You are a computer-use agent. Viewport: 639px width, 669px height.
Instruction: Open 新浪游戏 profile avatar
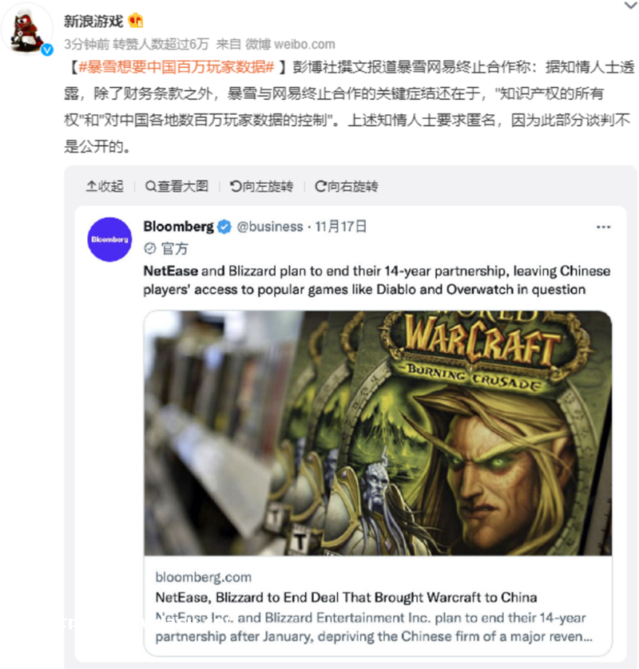tap(26, 30)
